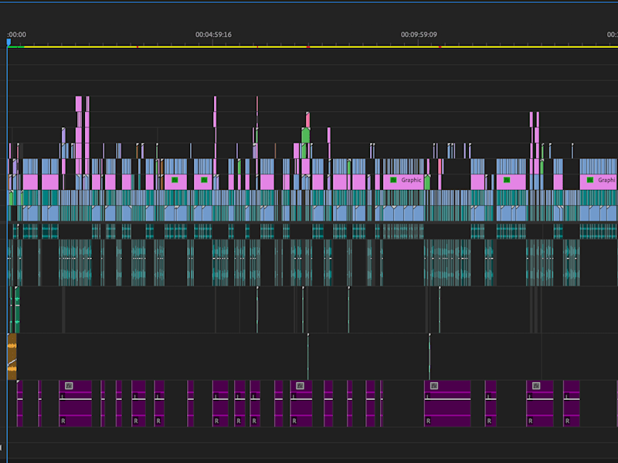Click the R label on widest purple clip

pyautogui.click(x=429, y=421)
